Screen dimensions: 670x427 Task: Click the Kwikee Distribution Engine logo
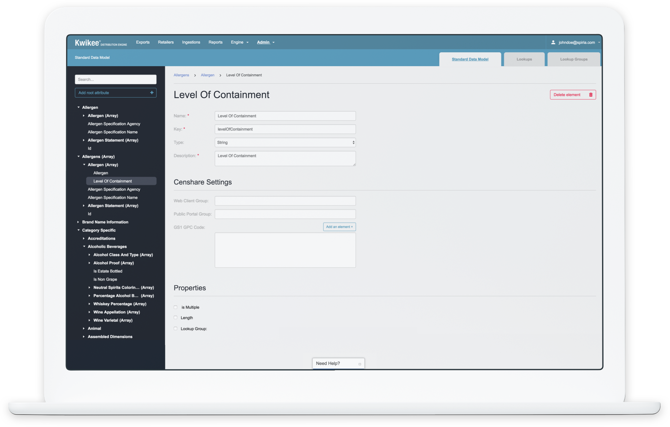coord(101,43)
